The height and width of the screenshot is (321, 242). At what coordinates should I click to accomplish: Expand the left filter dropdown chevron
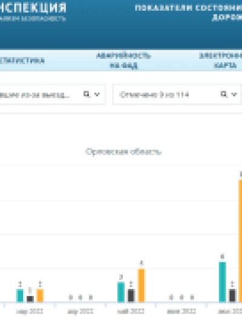97,94
